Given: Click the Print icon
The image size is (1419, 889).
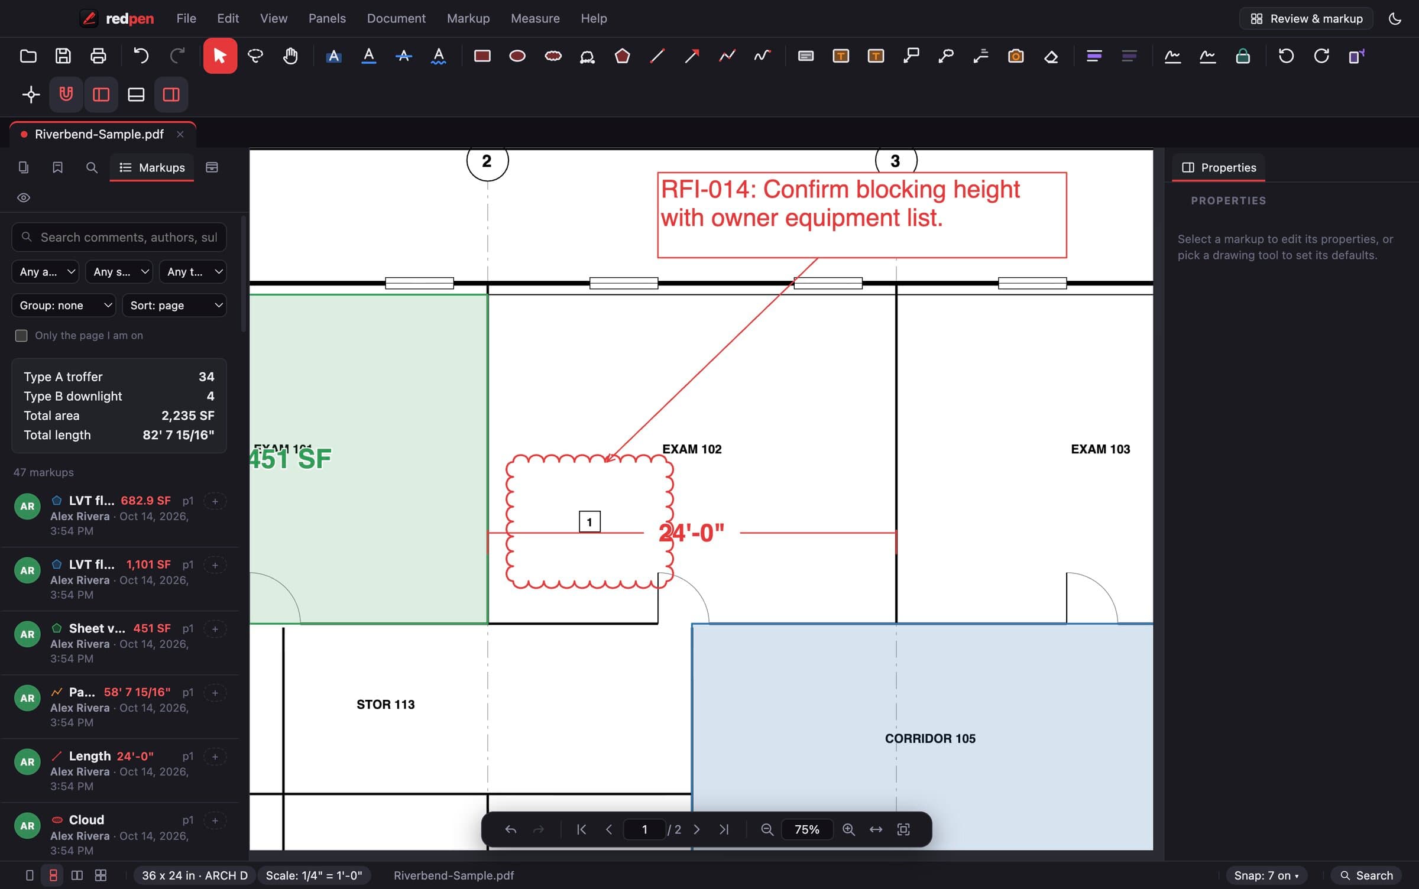Looking at the screenshot, I should [x=98, y=56].
